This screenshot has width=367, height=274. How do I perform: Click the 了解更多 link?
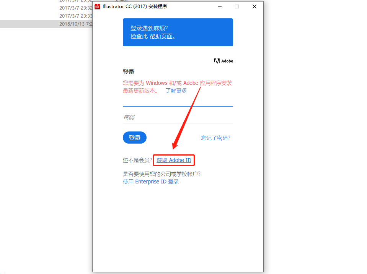coord(176,91)
